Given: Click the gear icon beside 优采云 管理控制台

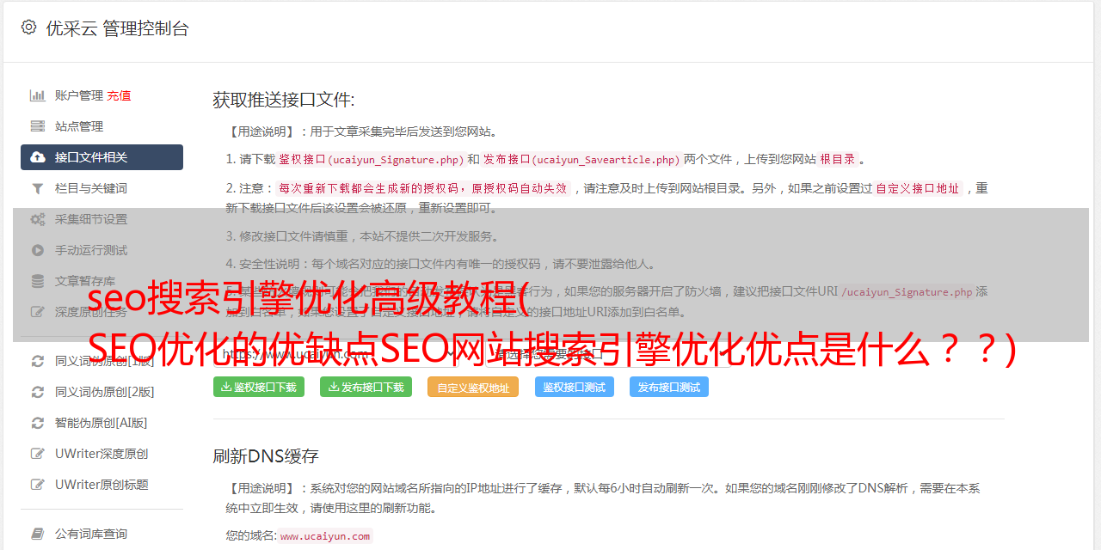Looking at the screenshot, I should point(28,27).
